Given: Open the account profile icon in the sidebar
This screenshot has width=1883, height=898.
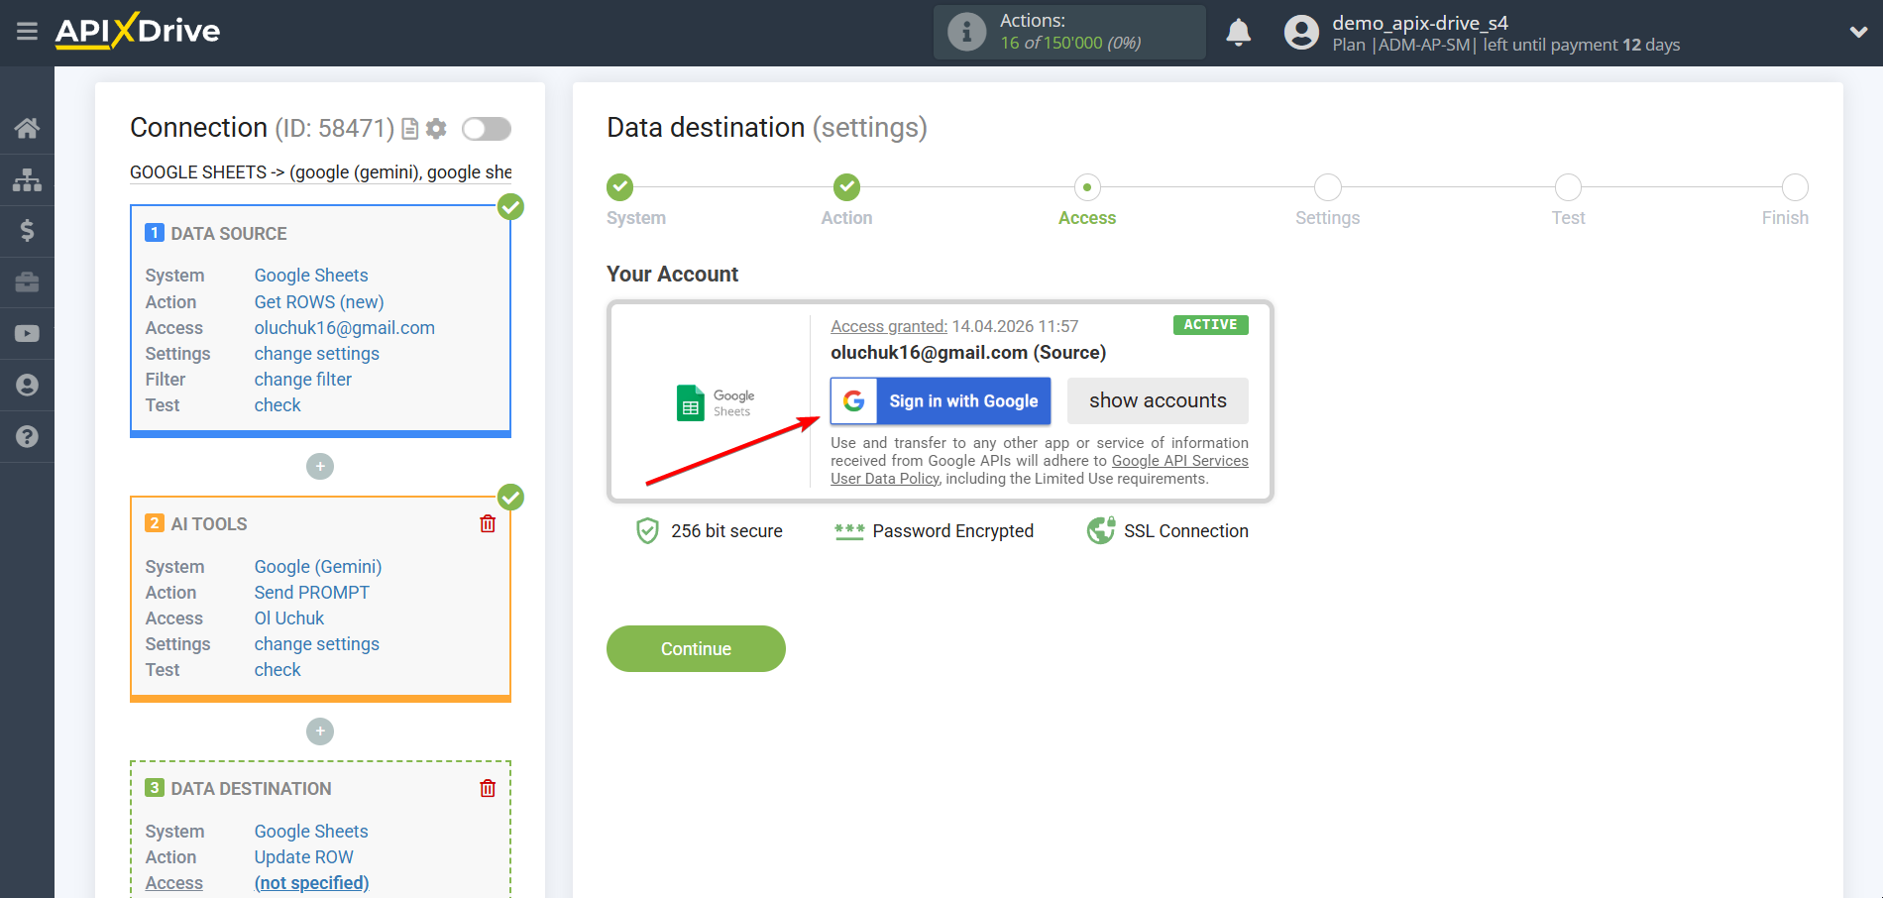Looking at the screenshot, I should tap(27, 385).
